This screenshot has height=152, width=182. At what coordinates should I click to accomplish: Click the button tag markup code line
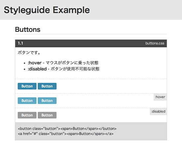(x=67, y=129)
